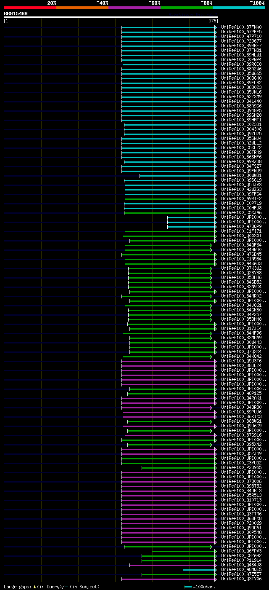269x590 pixels.
Task: Click the green alignment bar for UniRef100_A9RIE2
Action: pos(171,199)
